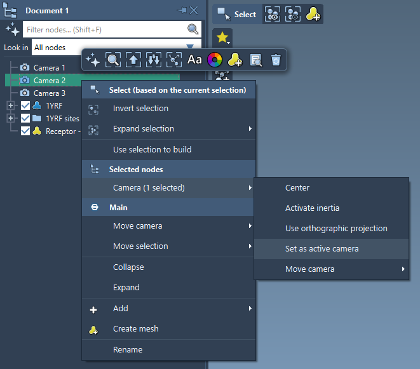
Task: Click the color wheel icon in floating toolbar
Action: point(215,60)
